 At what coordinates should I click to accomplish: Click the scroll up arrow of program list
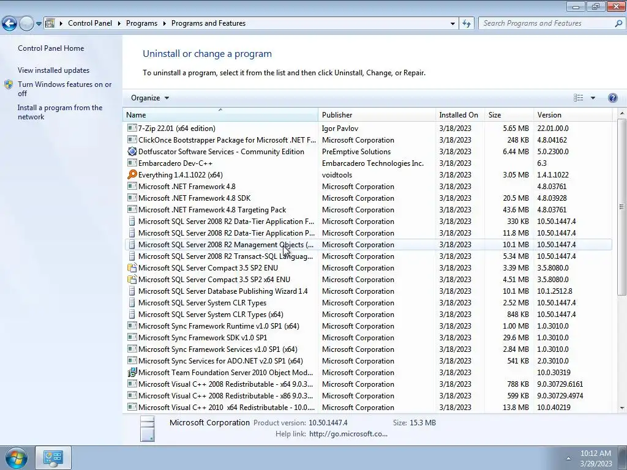coord(622,113)
